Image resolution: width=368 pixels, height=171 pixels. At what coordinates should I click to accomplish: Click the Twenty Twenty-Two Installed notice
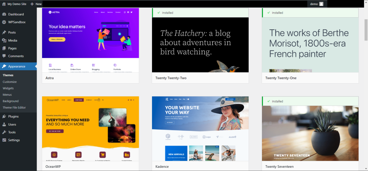200,13
